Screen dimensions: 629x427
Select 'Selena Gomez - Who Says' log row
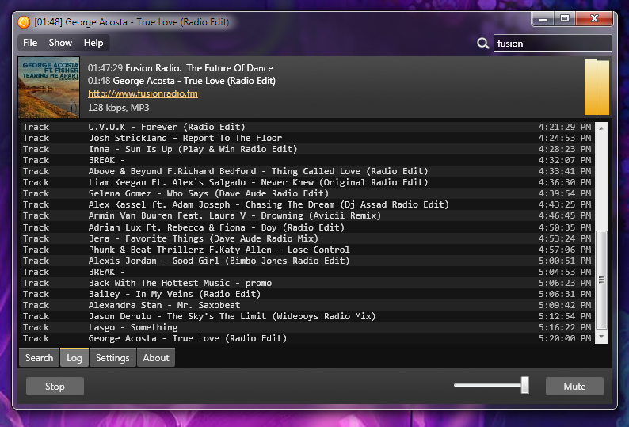[x=307, y=193]
